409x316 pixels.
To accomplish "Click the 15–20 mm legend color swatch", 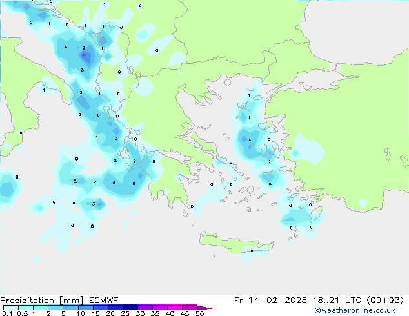I will (101, 308).
